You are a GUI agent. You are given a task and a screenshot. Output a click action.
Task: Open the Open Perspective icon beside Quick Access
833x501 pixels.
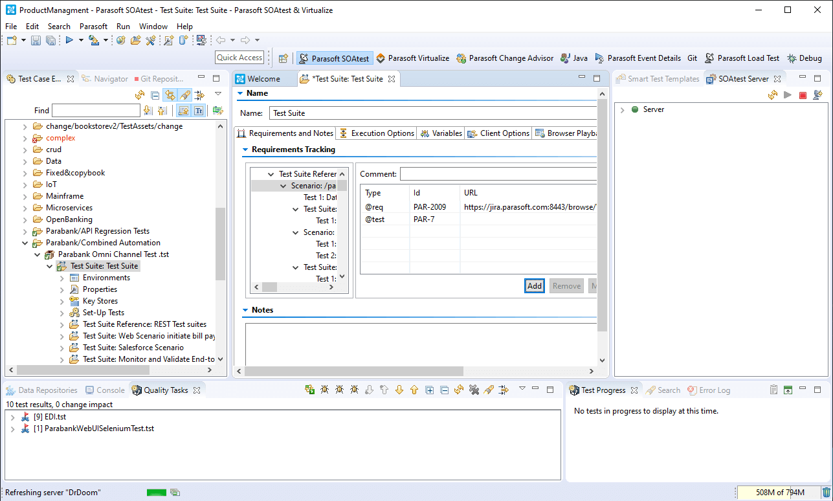click(x=283, y=58)
